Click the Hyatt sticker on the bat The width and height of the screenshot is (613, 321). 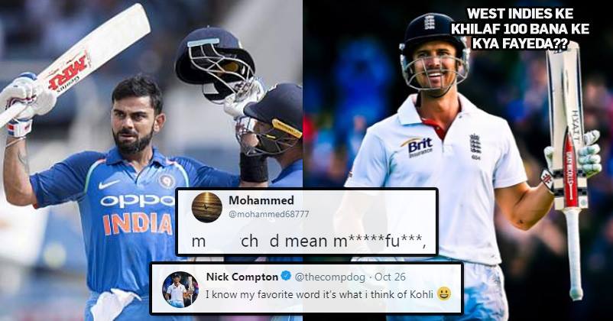tap(574, 127)
